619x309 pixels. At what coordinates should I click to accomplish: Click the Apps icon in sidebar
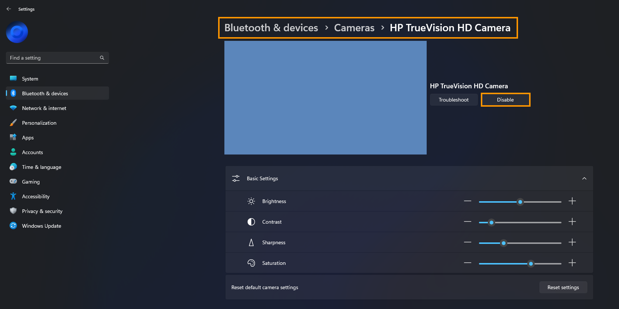point(13,137)
